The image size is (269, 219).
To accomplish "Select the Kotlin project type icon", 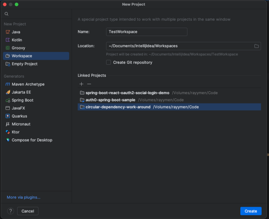I will point(8,40).
